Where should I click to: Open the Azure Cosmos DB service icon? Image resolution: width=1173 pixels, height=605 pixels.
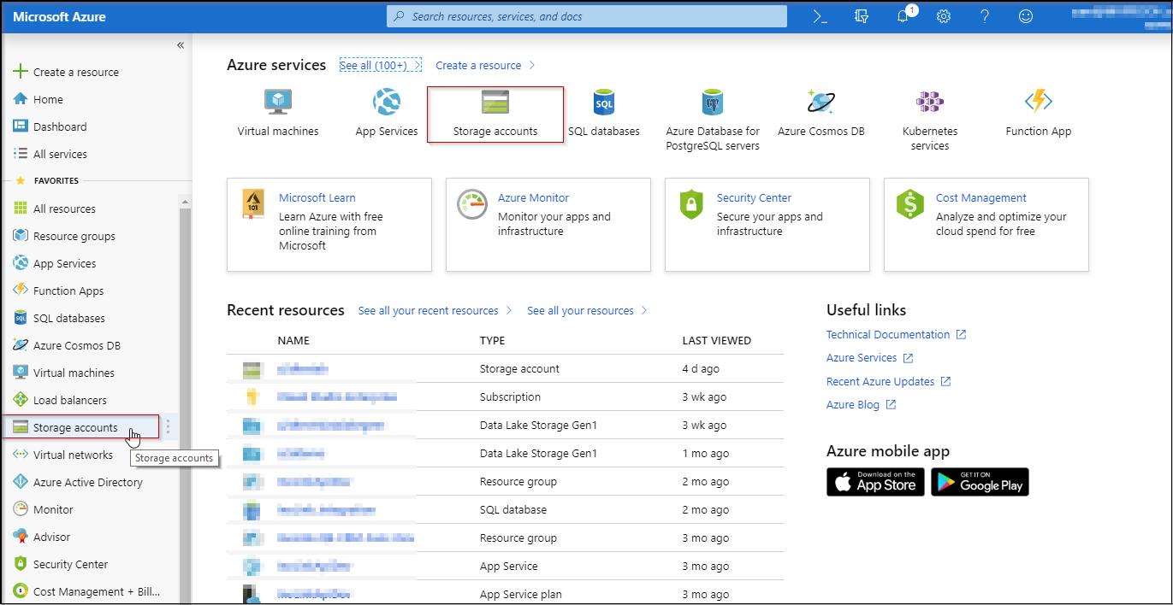pyautogui.click(x=821, y=103)
